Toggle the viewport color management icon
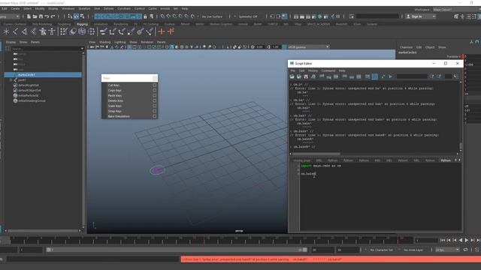The image size is (481, 270). point(284,46)
